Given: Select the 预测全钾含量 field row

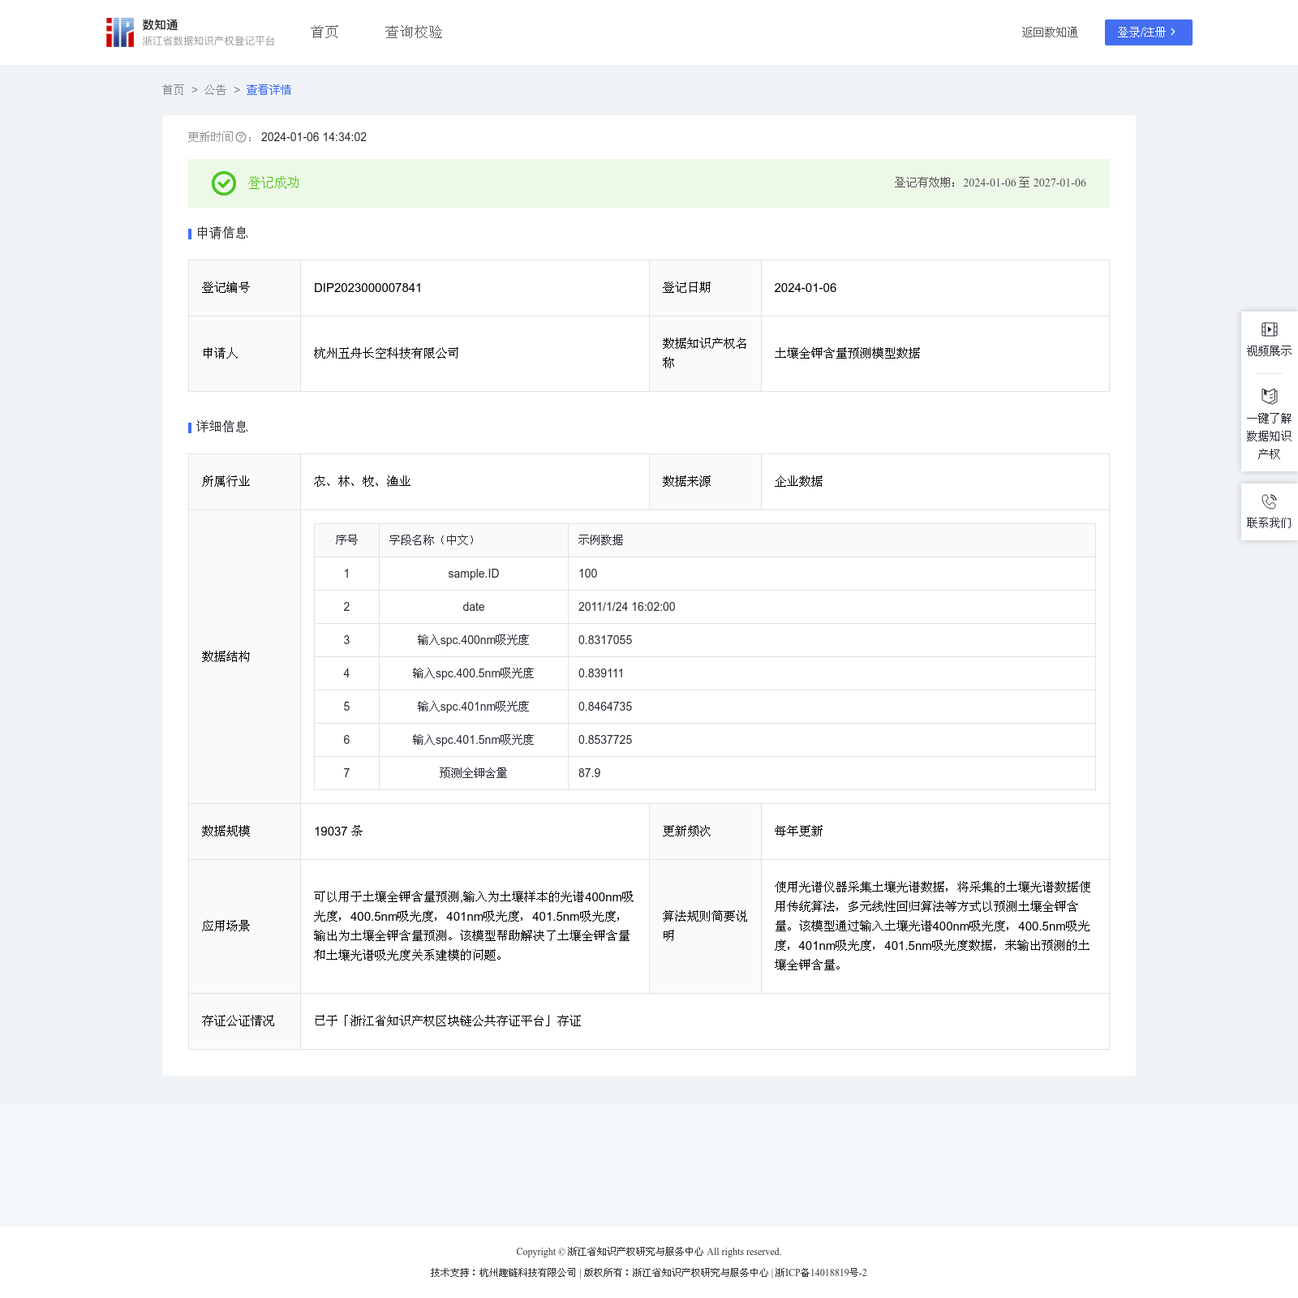Looking at the screenshot, I should coord(473,773).
